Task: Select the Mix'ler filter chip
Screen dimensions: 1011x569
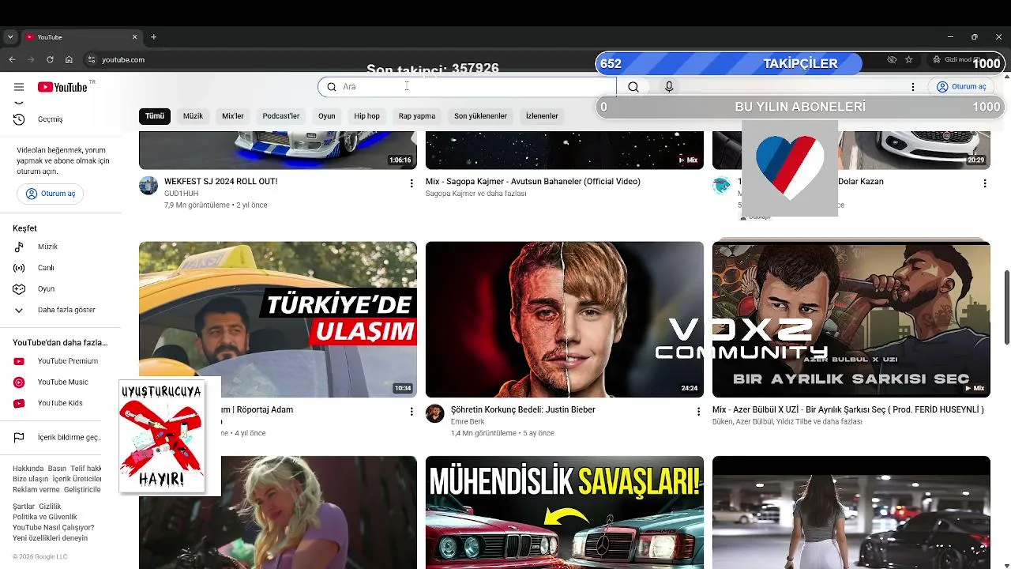Action: [x=233, y=116]
